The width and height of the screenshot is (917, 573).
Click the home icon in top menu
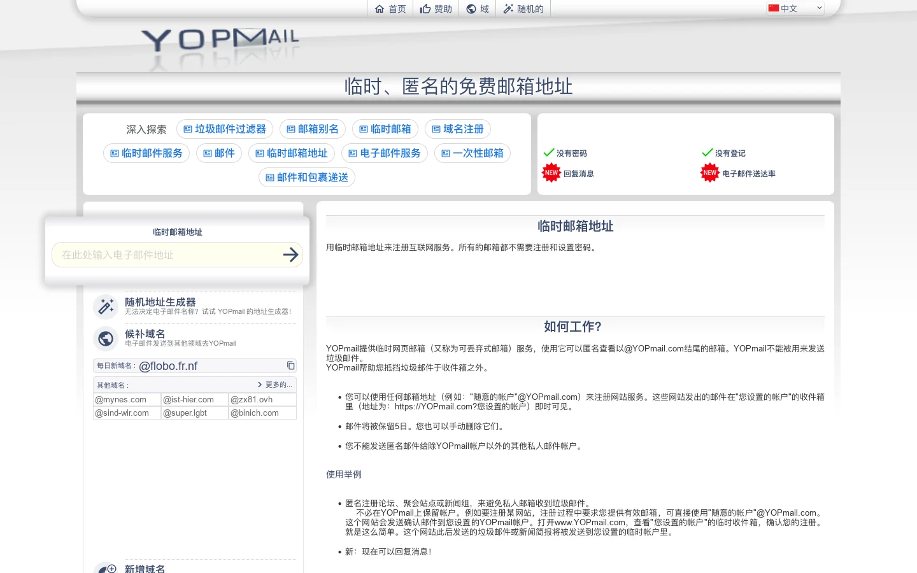pyautogui.click(x=380, y=9)
